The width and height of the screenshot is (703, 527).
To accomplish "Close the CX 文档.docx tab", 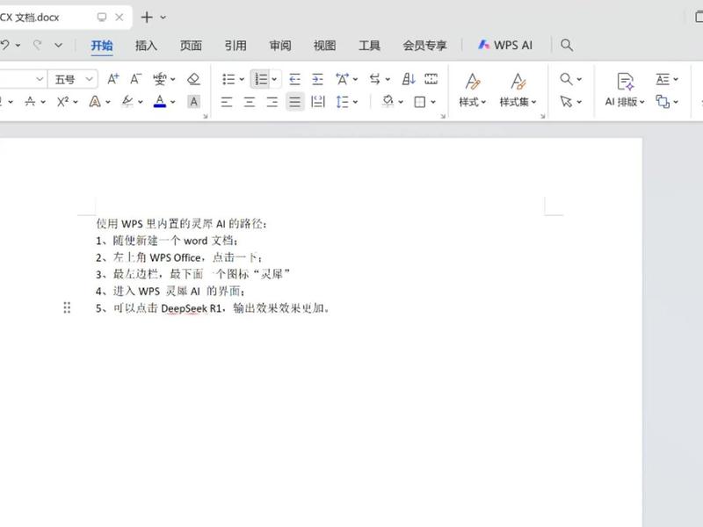I will [x=120, y=17].
